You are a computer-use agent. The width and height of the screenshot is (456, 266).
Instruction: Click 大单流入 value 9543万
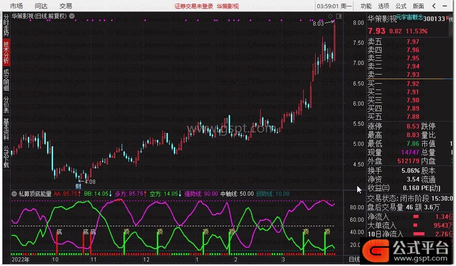[x=443, y=225]
